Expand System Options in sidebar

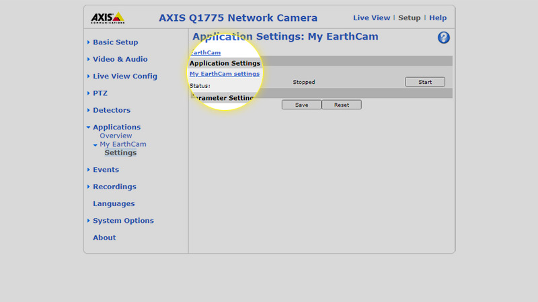point(123,221)
